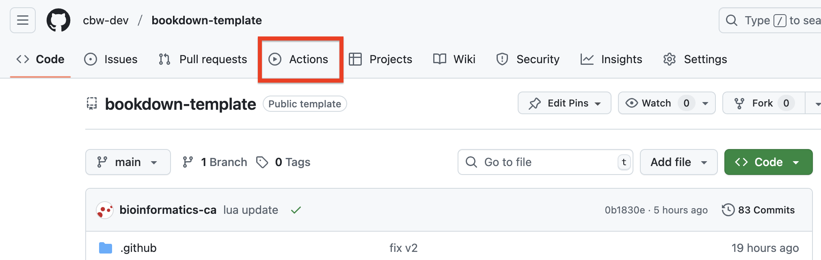Open the main branch selector
Image resolution: width=821 pixels, height=260 pixels.
click(128, 162)
